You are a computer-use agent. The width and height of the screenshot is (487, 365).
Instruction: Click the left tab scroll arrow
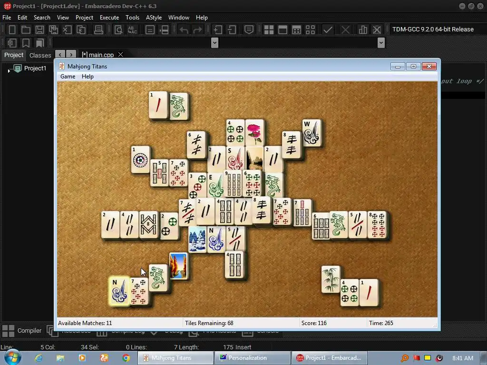click(60, 55)
